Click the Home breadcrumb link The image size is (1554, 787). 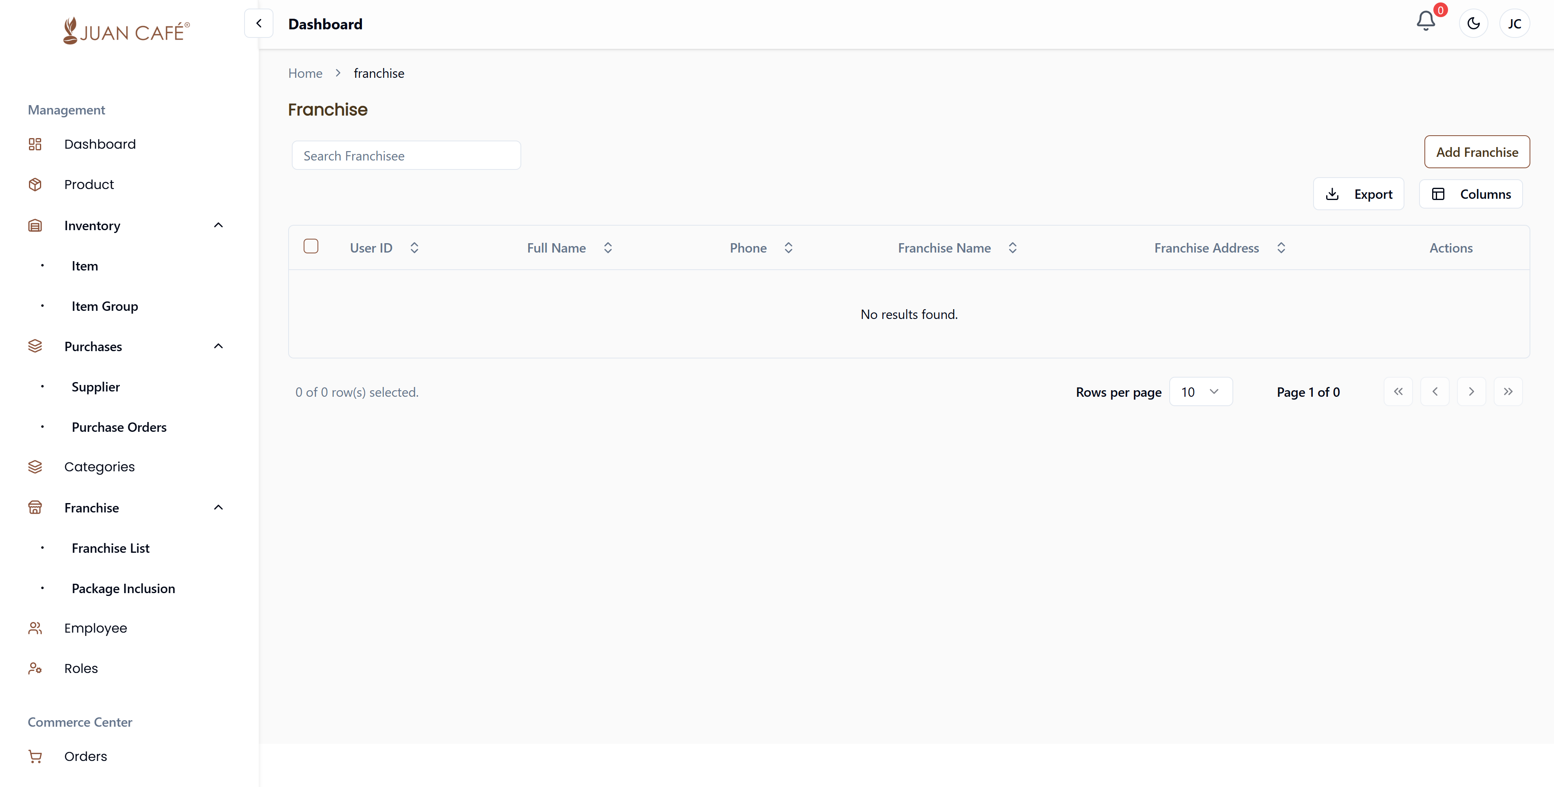(305, 74)
